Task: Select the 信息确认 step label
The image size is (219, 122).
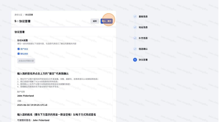Action: pyautogui.click(x=143, y=49)
